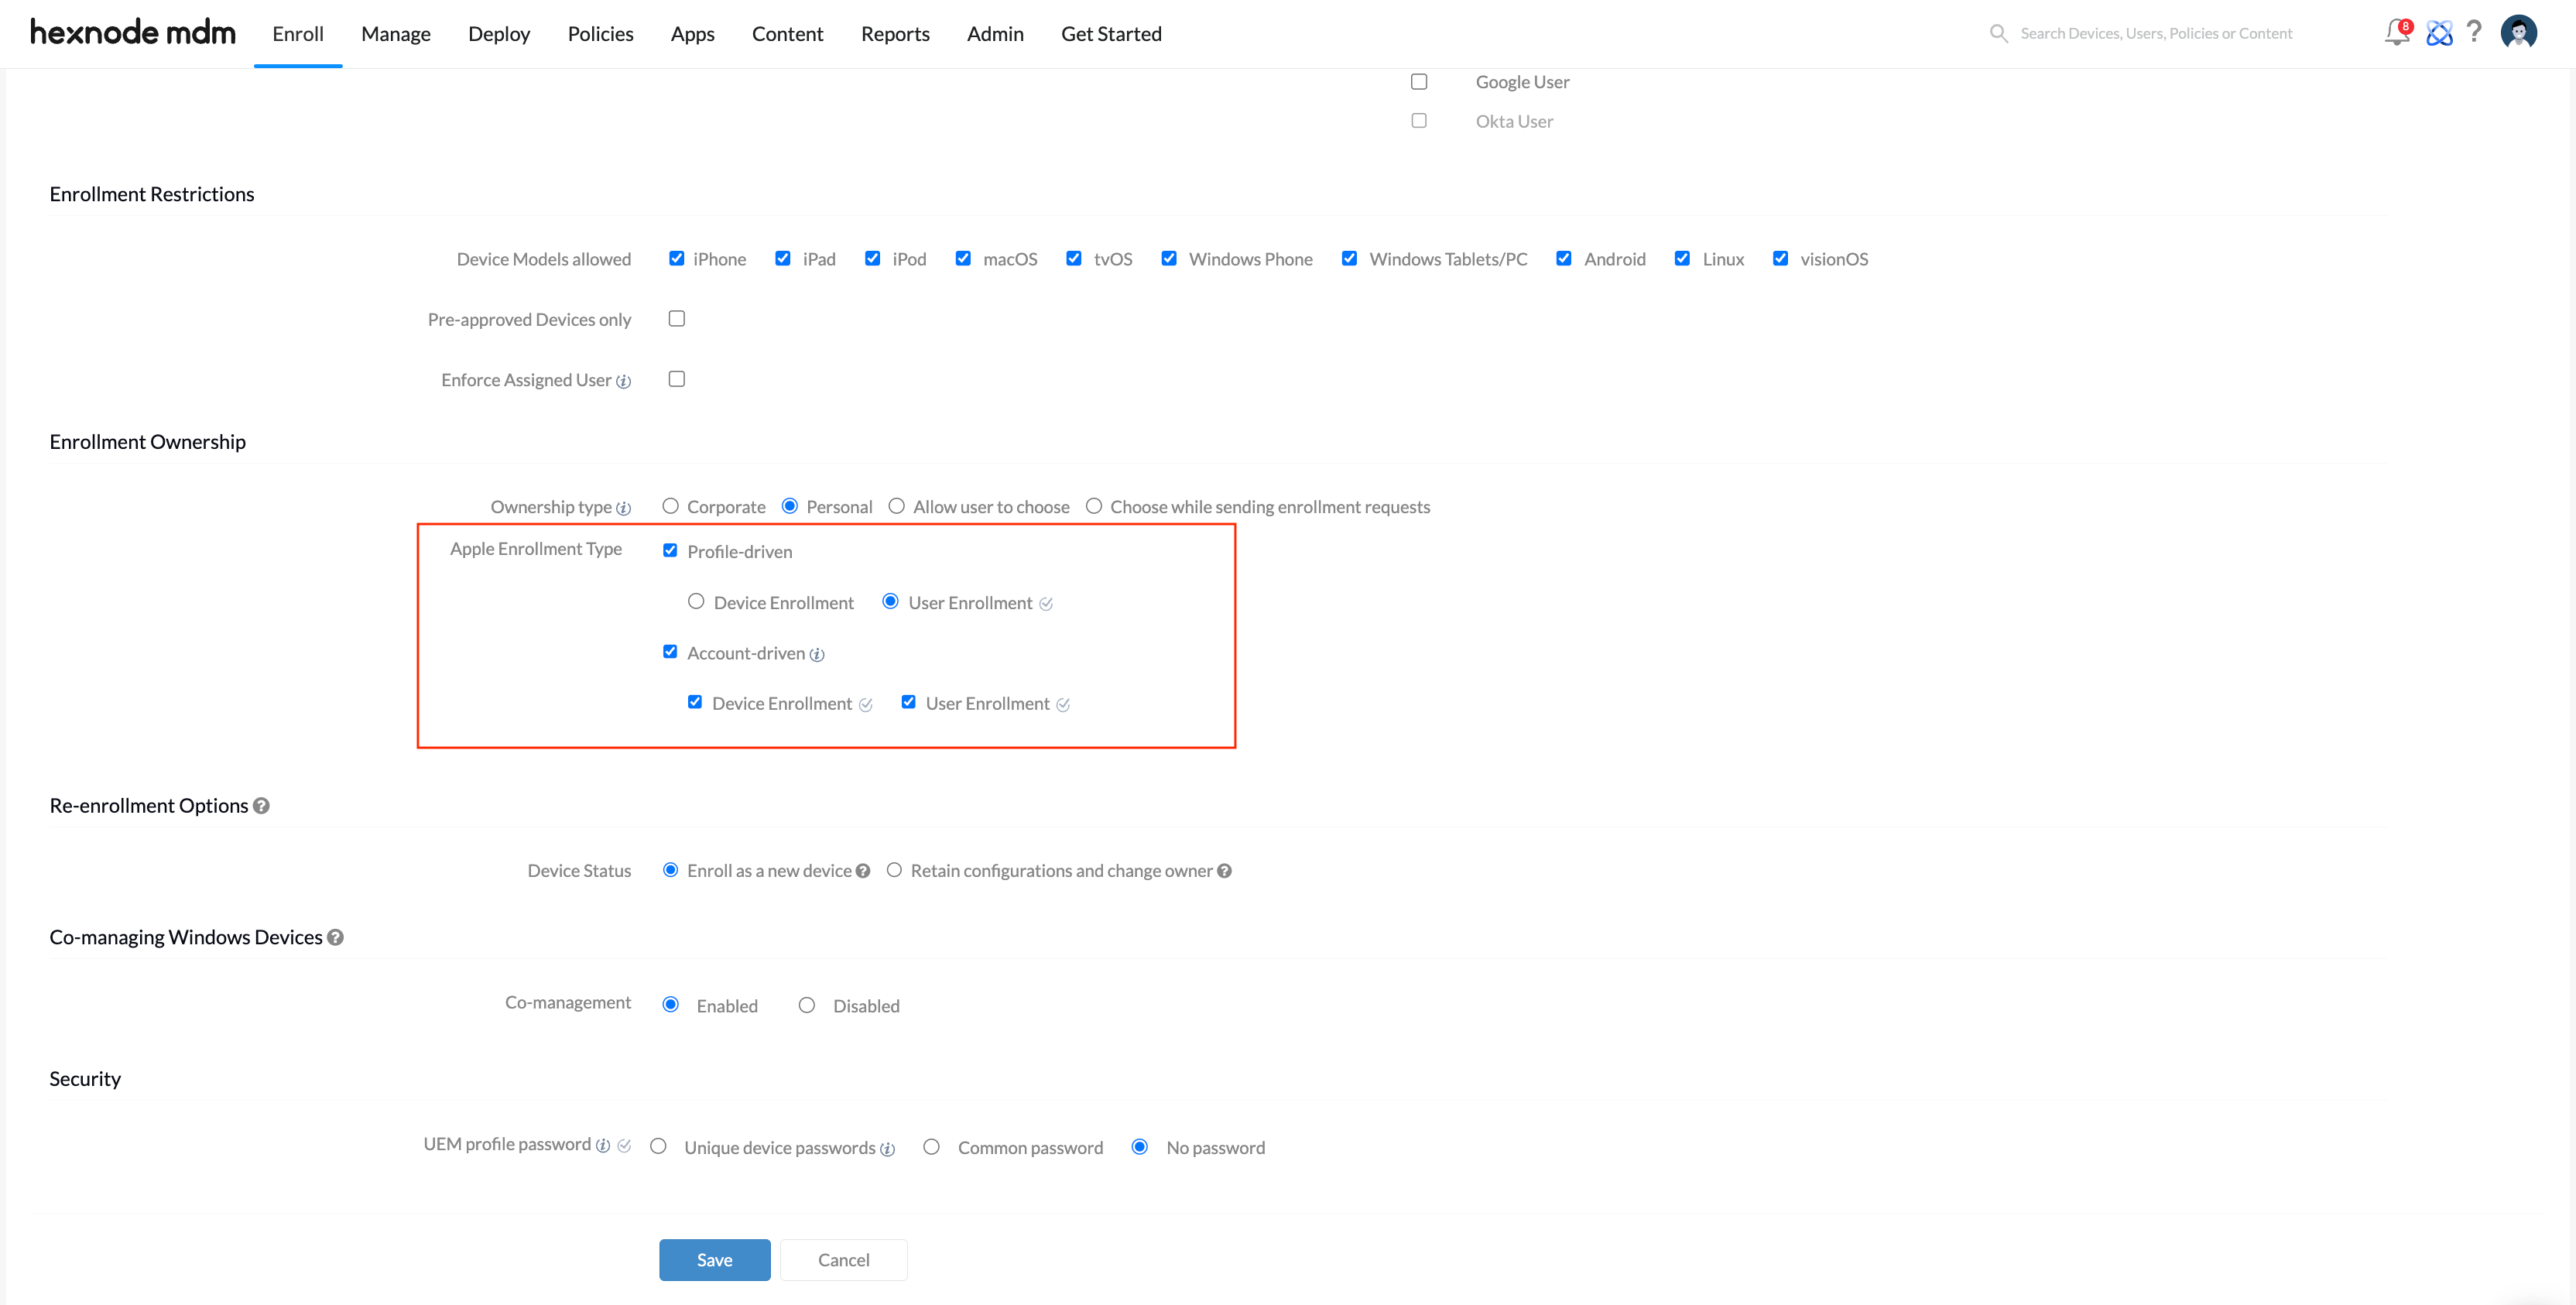The width and height of the screenshot is (2576, 1305).
Task: Open help icon beside Re-enrollment Options
Action: [261, 805]
